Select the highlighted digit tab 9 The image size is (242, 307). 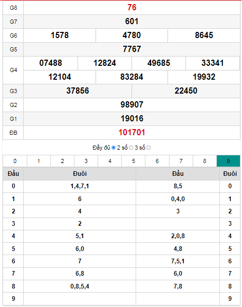tap(228, 161)
